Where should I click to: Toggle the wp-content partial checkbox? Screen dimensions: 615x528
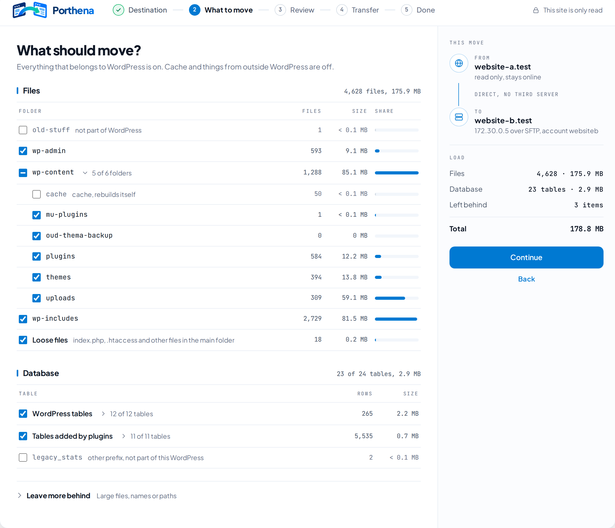[23, 173]
